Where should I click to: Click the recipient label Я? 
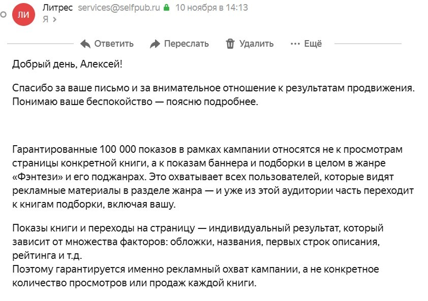tap(45, 19)
